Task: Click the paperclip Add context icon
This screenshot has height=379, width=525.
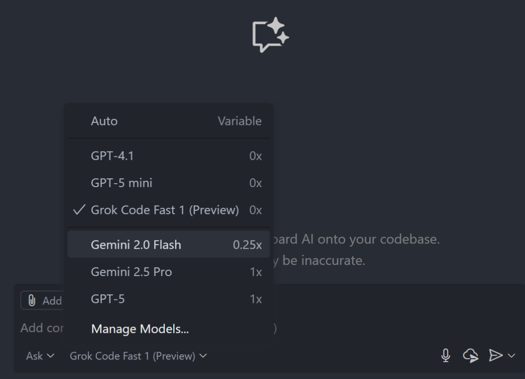Action: (x=32, y=301)
